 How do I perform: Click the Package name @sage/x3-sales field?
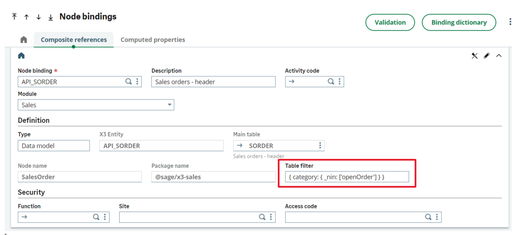(x=213, y=177)
